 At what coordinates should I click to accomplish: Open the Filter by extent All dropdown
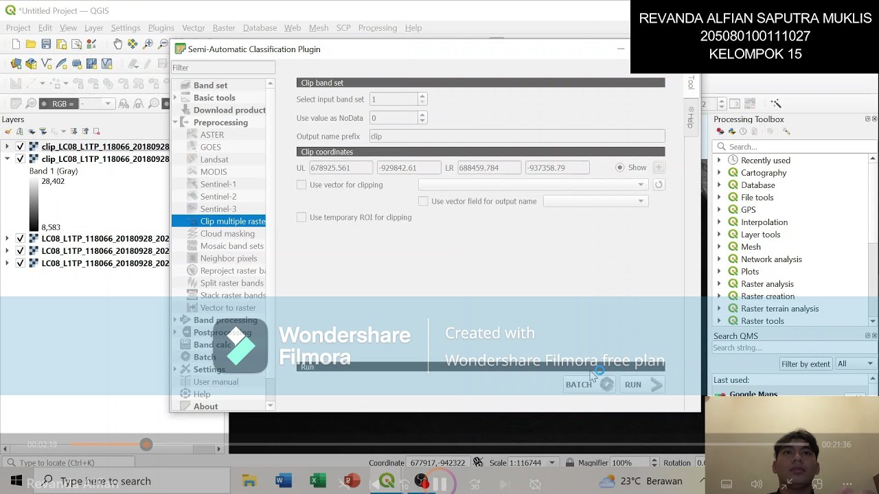coord(855,364)
